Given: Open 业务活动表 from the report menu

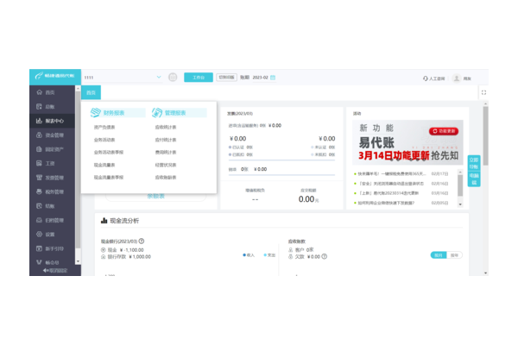Looking at the screenshot, I should pos(104,140).
